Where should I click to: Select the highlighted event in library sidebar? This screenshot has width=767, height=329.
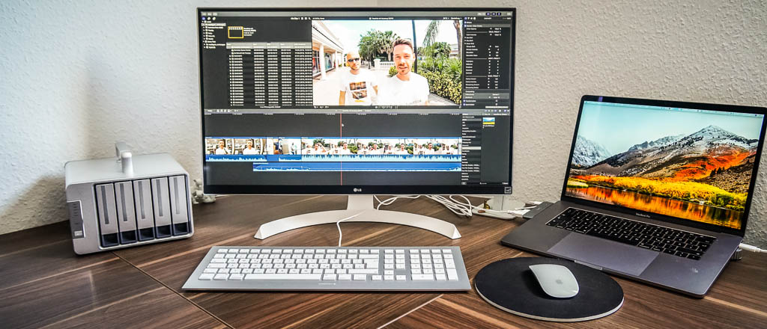pyautogui.click(x=215, y=25)
